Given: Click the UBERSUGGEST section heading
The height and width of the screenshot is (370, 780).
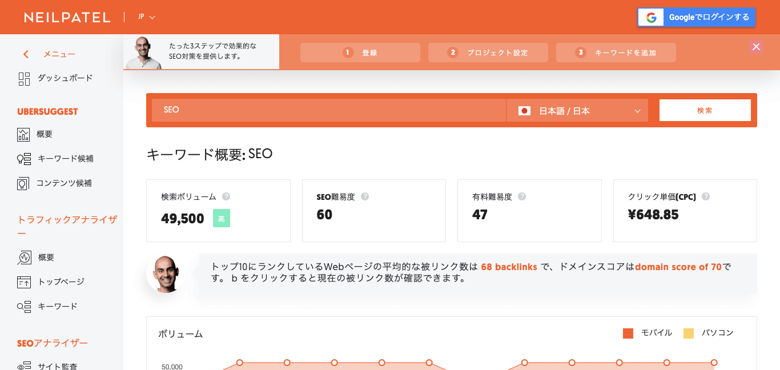Looking at the screenshot, I should (x=47, y=111).
